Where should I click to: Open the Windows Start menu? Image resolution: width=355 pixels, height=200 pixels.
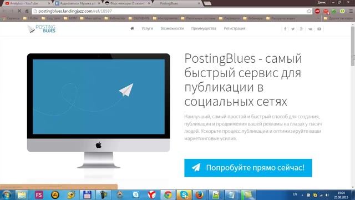7,195
